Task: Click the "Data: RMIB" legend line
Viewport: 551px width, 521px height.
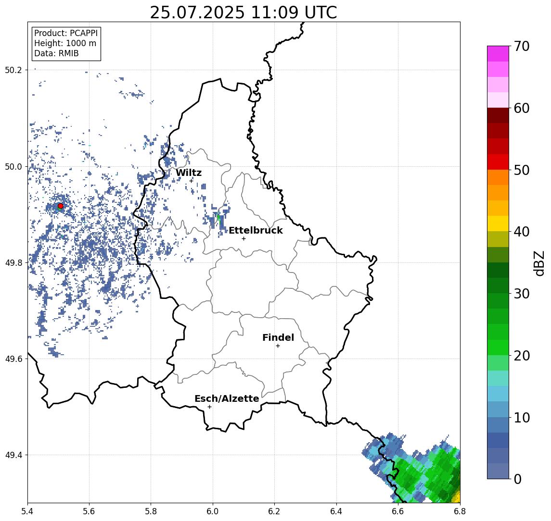Action: 56,53
